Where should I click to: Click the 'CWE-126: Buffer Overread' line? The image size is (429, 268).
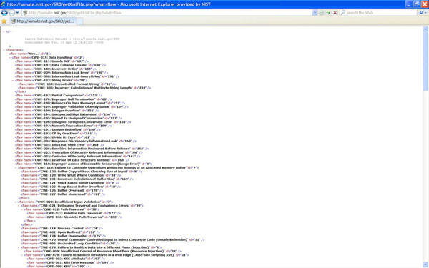coord(62,190)
